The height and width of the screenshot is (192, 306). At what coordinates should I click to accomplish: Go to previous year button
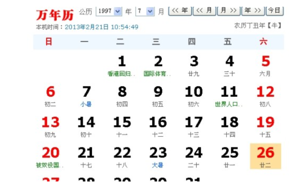[x=180, y=11]
